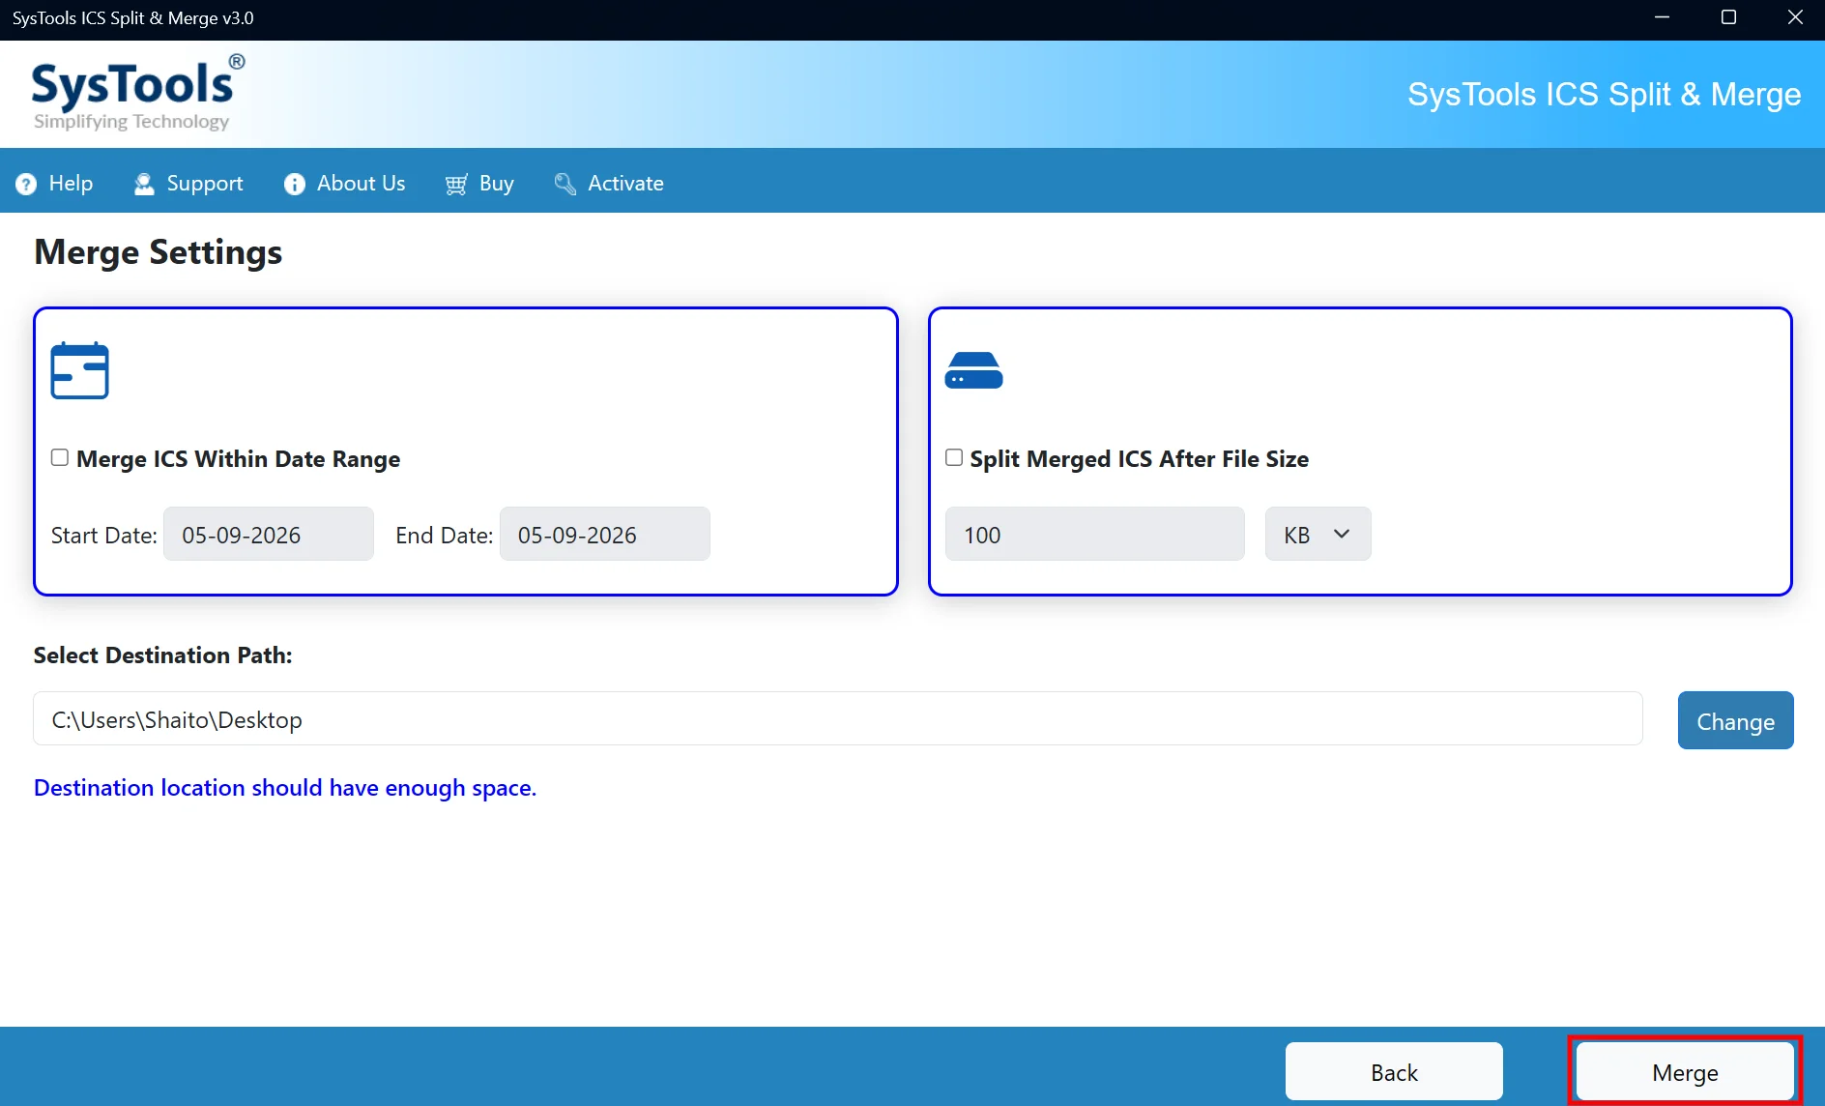Close the SysTools window
Viewport: 1825px width, 1106px height.
(1795, 18)
